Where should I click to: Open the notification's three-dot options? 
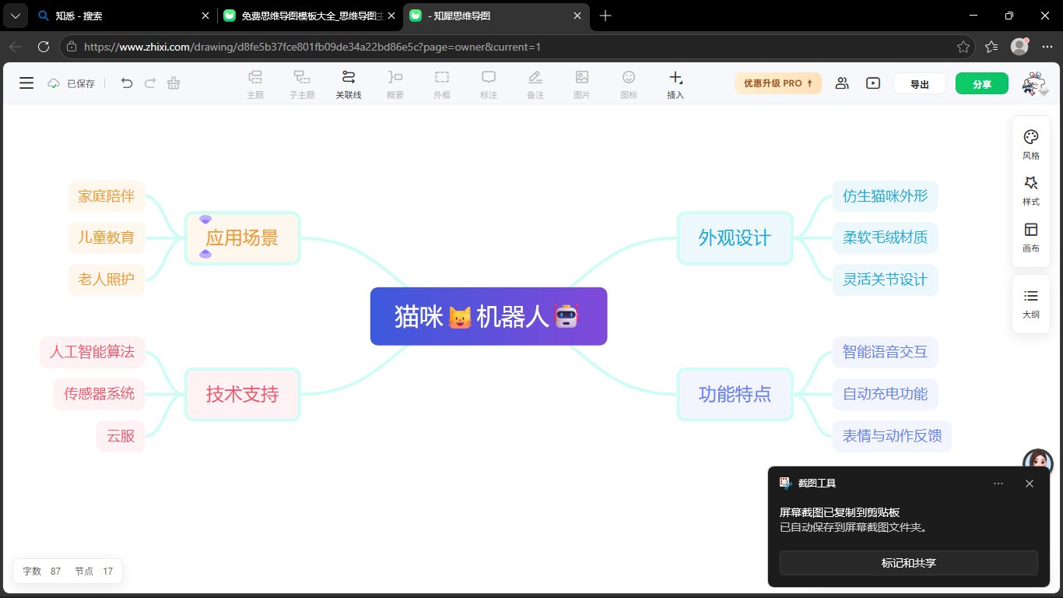(x=998, y=484)
